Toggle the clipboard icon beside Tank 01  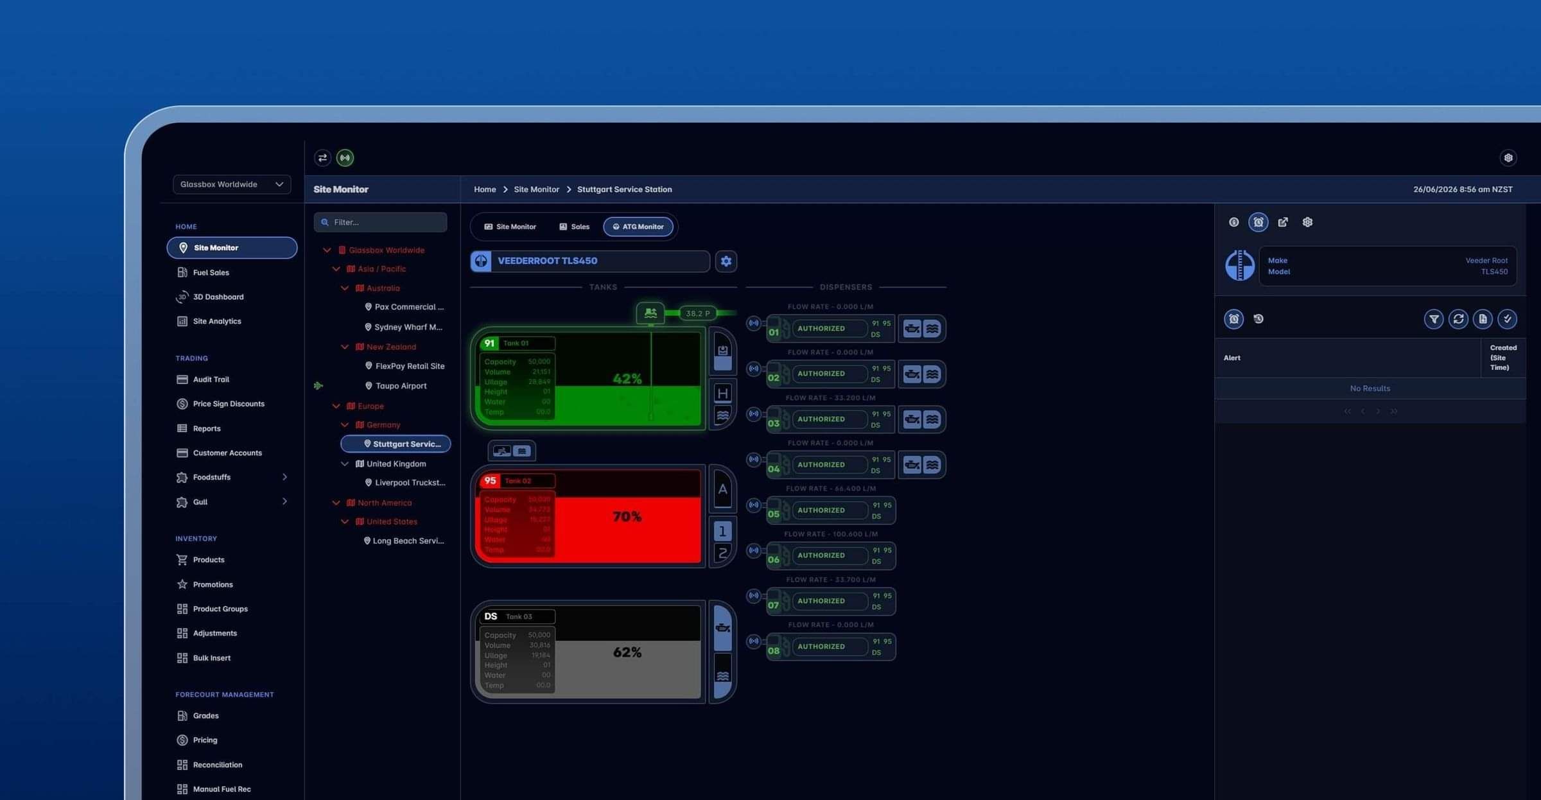[x=722, y=351]
